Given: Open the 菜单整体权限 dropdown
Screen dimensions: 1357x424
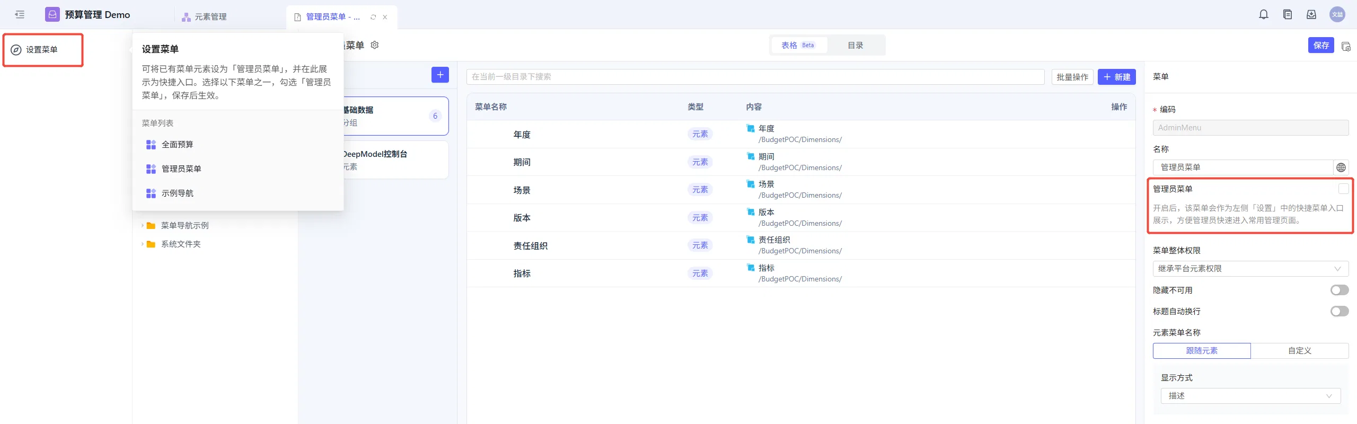Looking at the screenshot, I should [x=1251, y=269].
